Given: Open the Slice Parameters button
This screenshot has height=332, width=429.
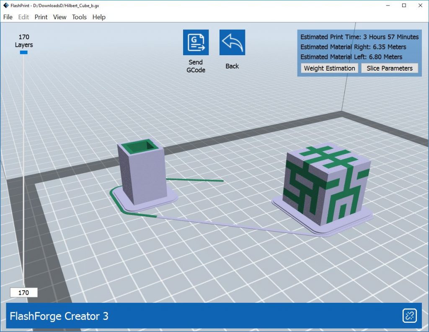Looking at the screenshot, I should point(390,68).
